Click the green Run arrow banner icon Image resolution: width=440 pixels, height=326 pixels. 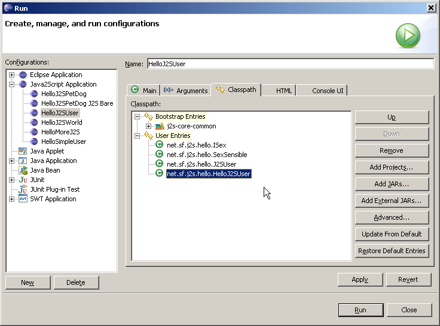(x=408, y=36)
